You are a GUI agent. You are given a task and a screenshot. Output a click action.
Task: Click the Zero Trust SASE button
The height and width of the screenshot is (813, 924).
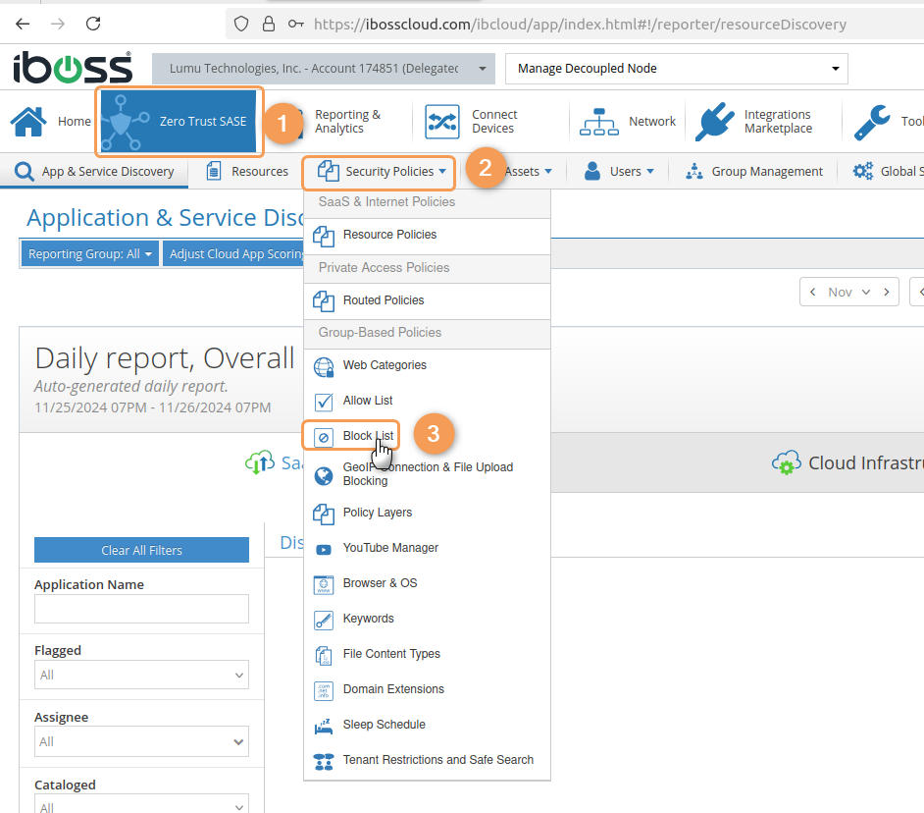[180, 122]
